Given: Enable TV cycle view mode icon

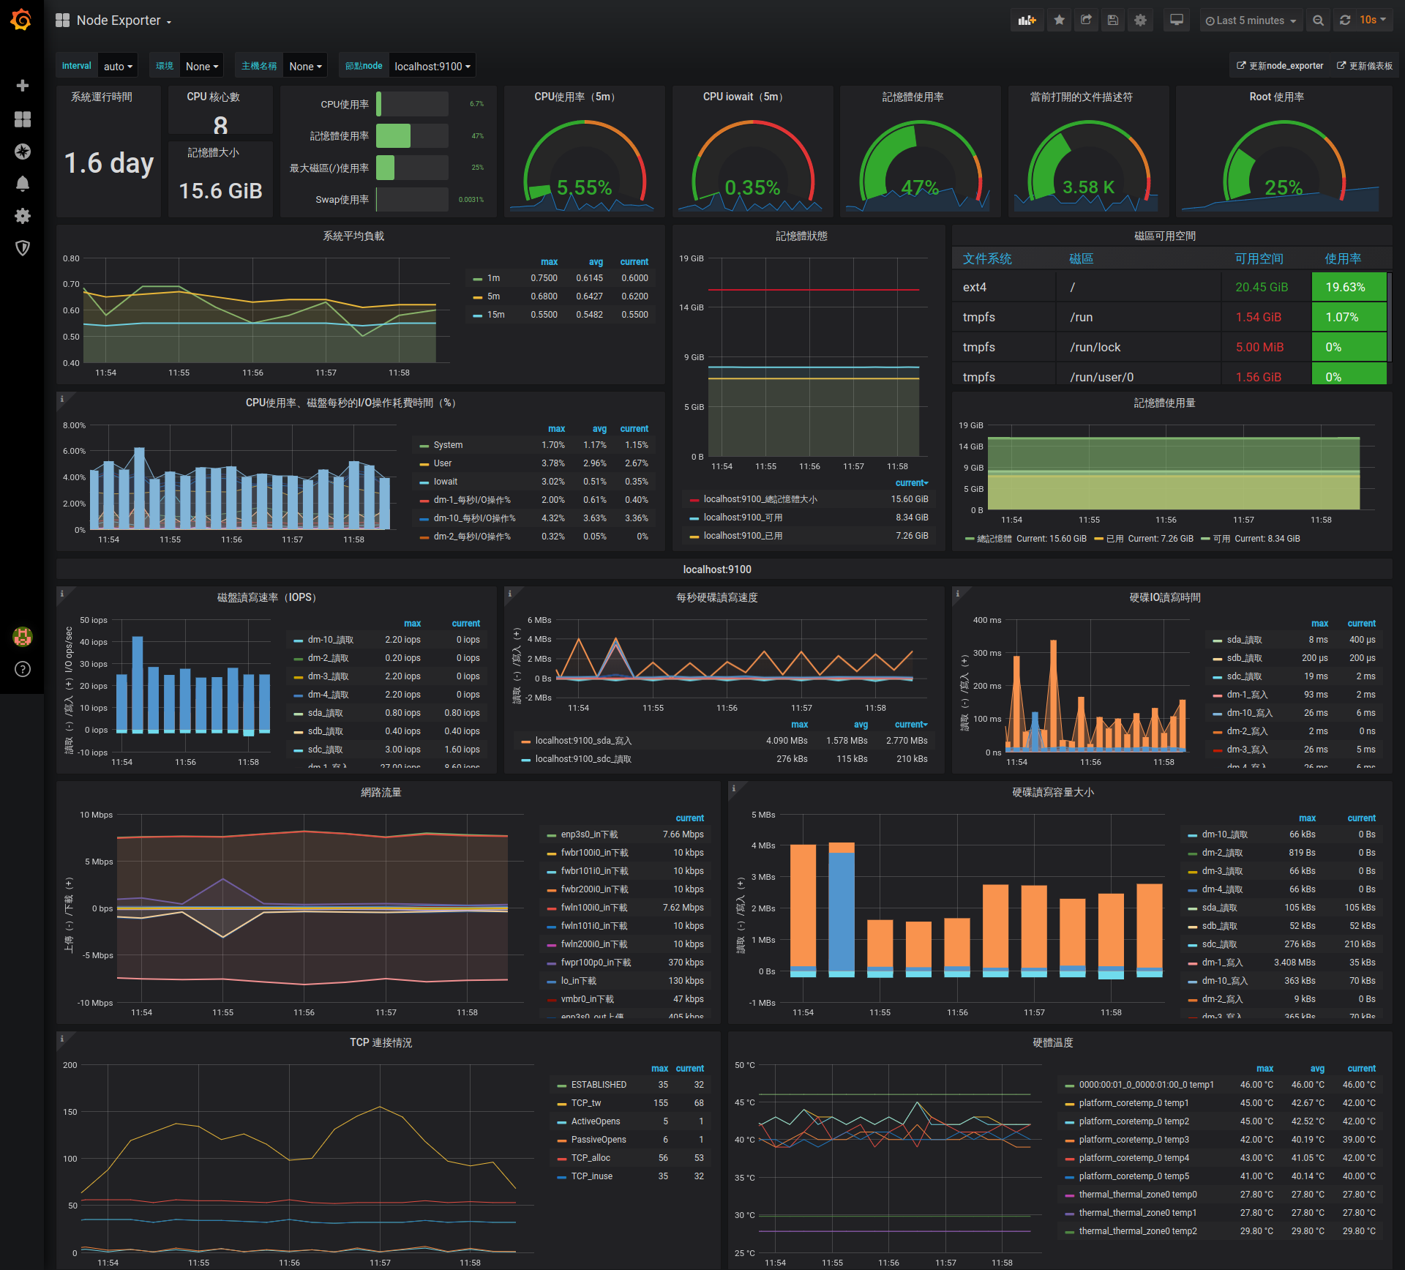Looking at the screenshot, I should [1176, 20].
